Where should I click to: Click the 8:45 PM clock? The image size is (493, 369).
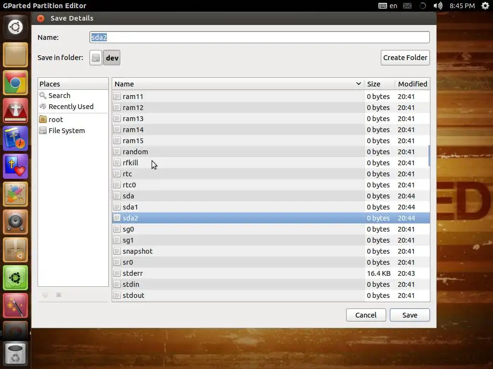click(462, 6)
